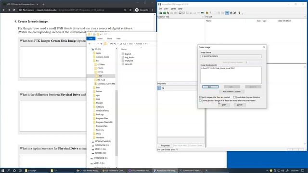
Task: Click Add button in Create Image dialog
Action: [x=210, y=86]
